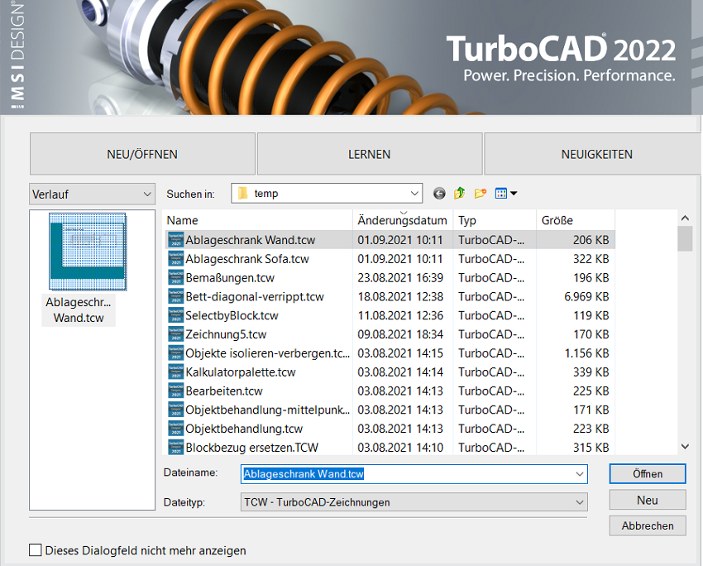
Task: Click the Abbrechen button
Action: click(648, 525)
